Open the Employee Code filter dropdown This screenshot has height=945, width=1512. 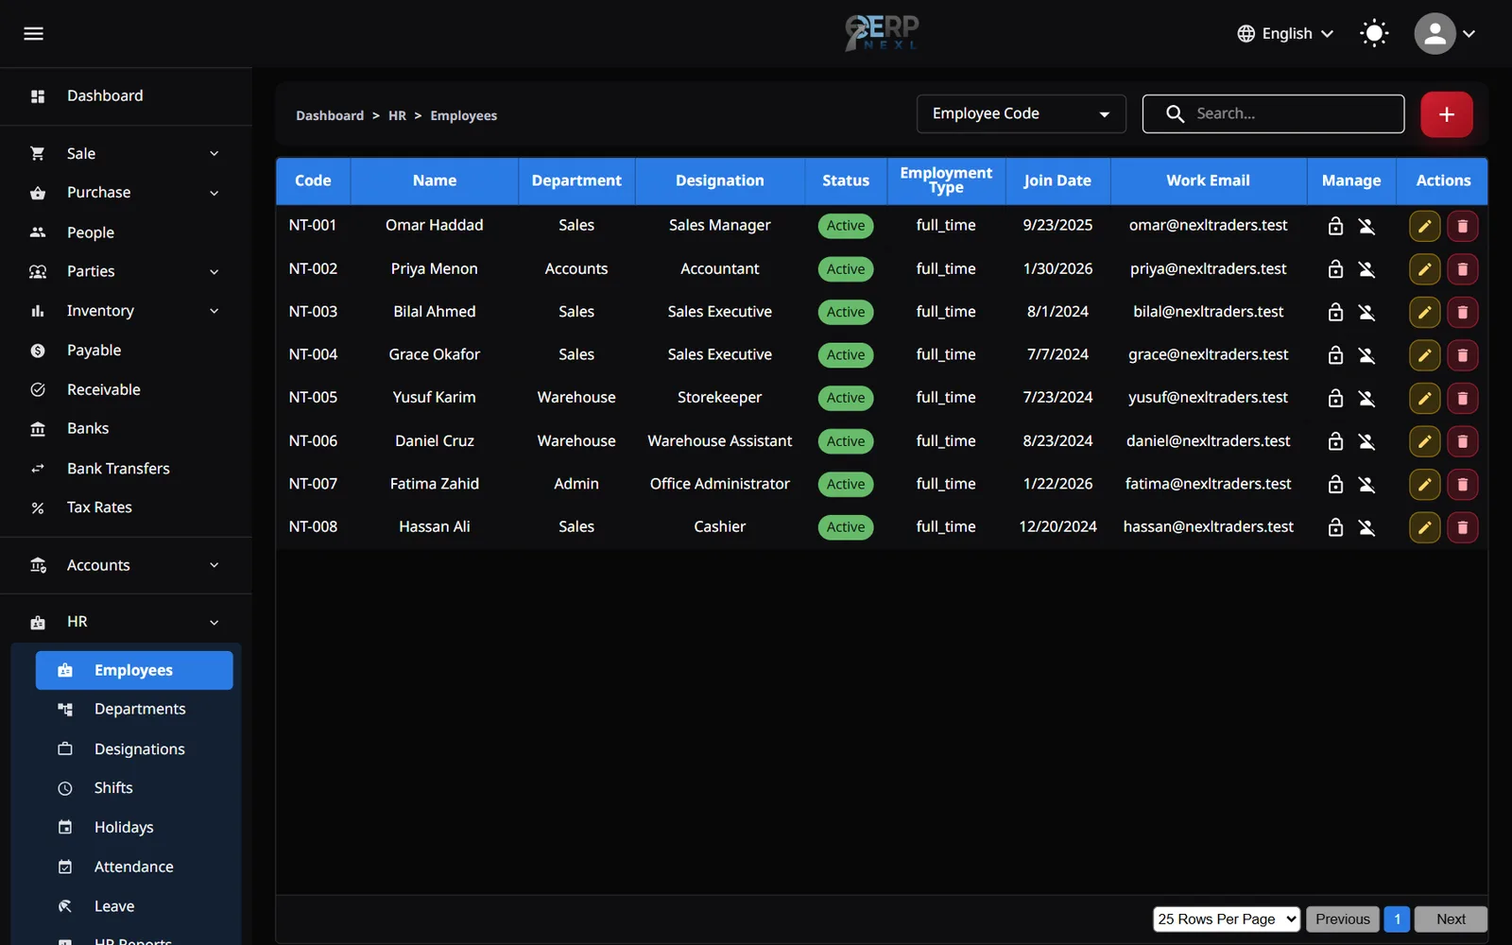(1021, 113)
